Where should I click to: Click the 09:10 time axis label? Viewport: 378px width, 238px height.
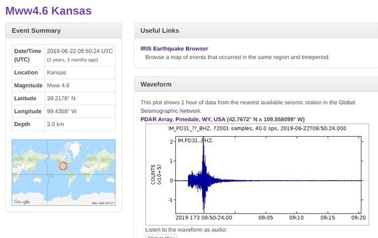(297, 218)
